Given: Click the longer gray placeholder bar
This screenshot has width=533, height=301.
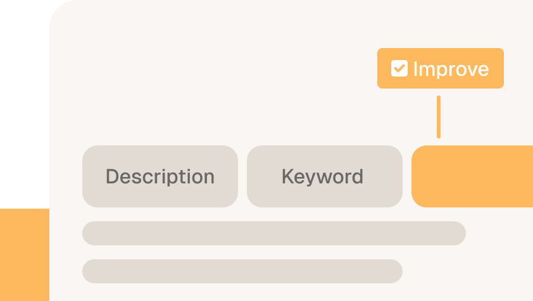Looking at the screenshot, I should [x=274, y=233].
